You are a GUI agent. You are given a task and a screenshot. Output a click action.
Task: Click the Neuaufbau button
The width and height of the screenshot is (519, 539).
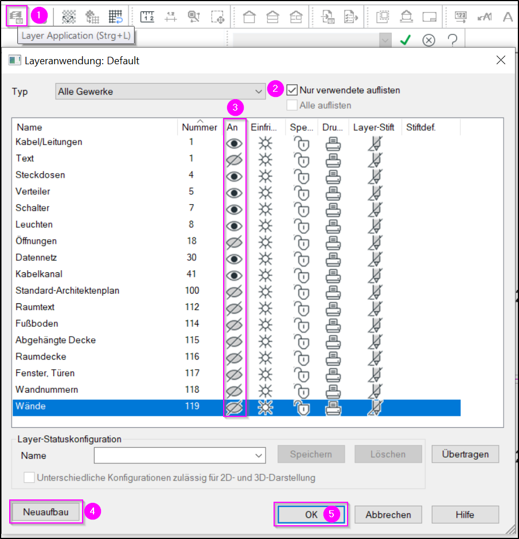tap(46, 512)
